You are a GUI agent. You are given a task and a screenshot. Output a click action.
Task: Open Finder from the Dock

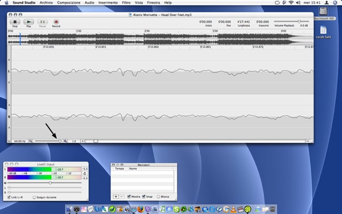pos(69,209)
